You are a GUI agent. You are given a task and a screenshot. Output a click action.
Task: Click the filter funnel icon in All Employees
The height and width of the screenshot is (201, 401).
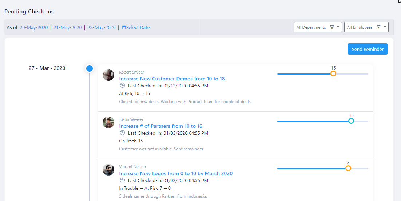pyautogui.click(x=379, y=27)
